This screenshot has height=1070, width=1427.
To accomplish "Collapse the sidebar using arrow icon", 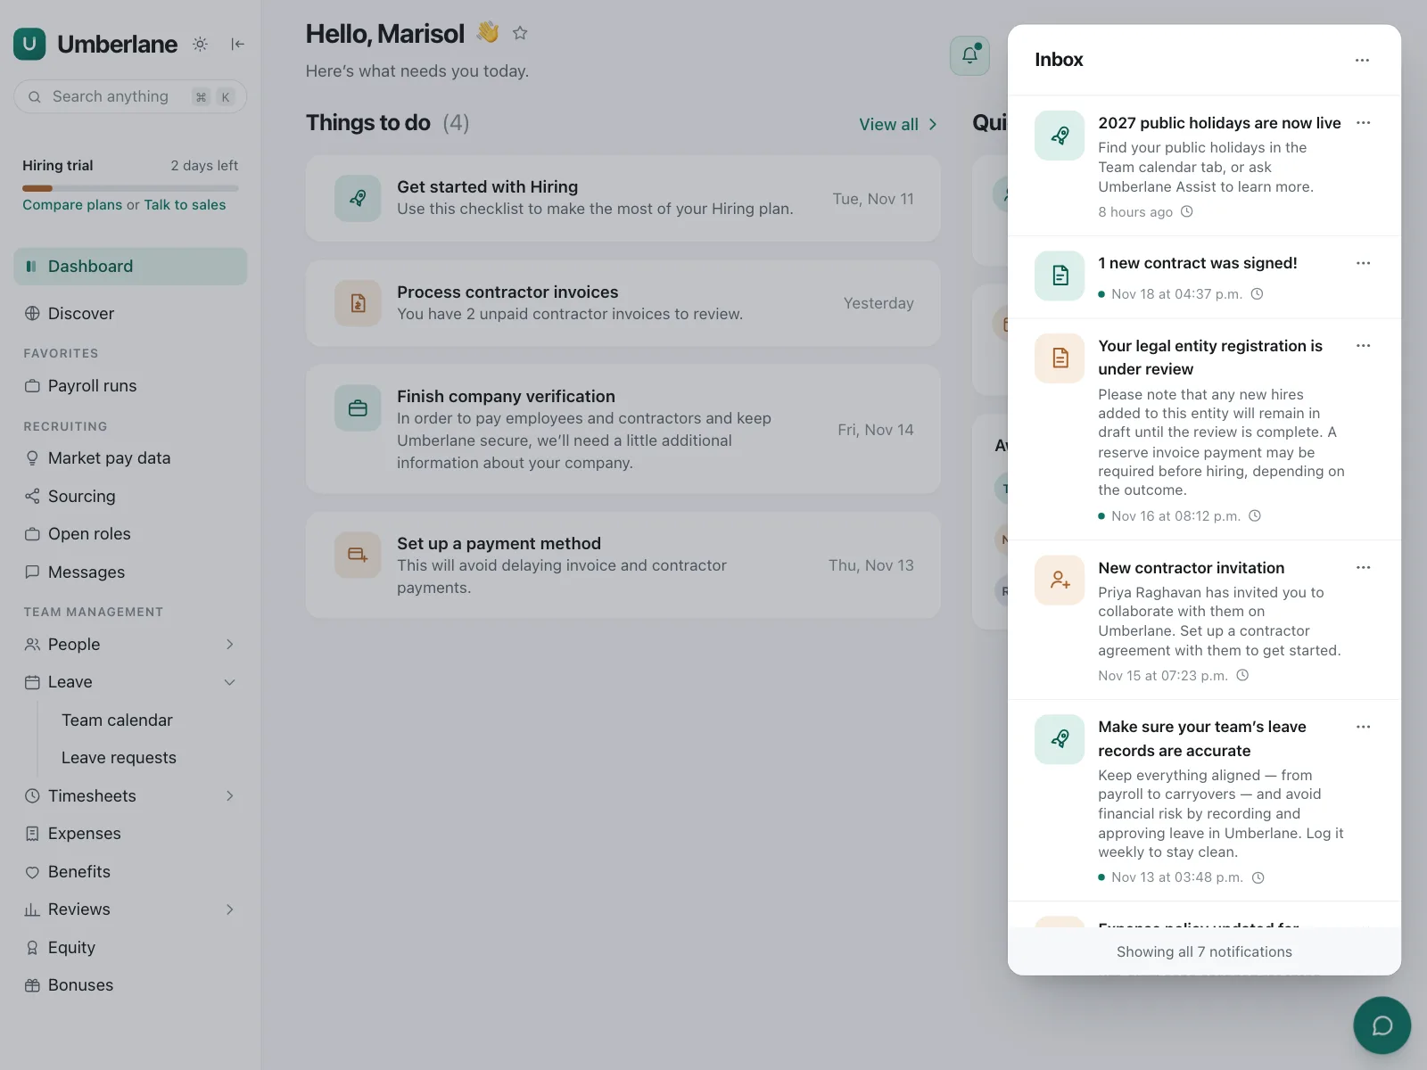I will pos(237,44).
